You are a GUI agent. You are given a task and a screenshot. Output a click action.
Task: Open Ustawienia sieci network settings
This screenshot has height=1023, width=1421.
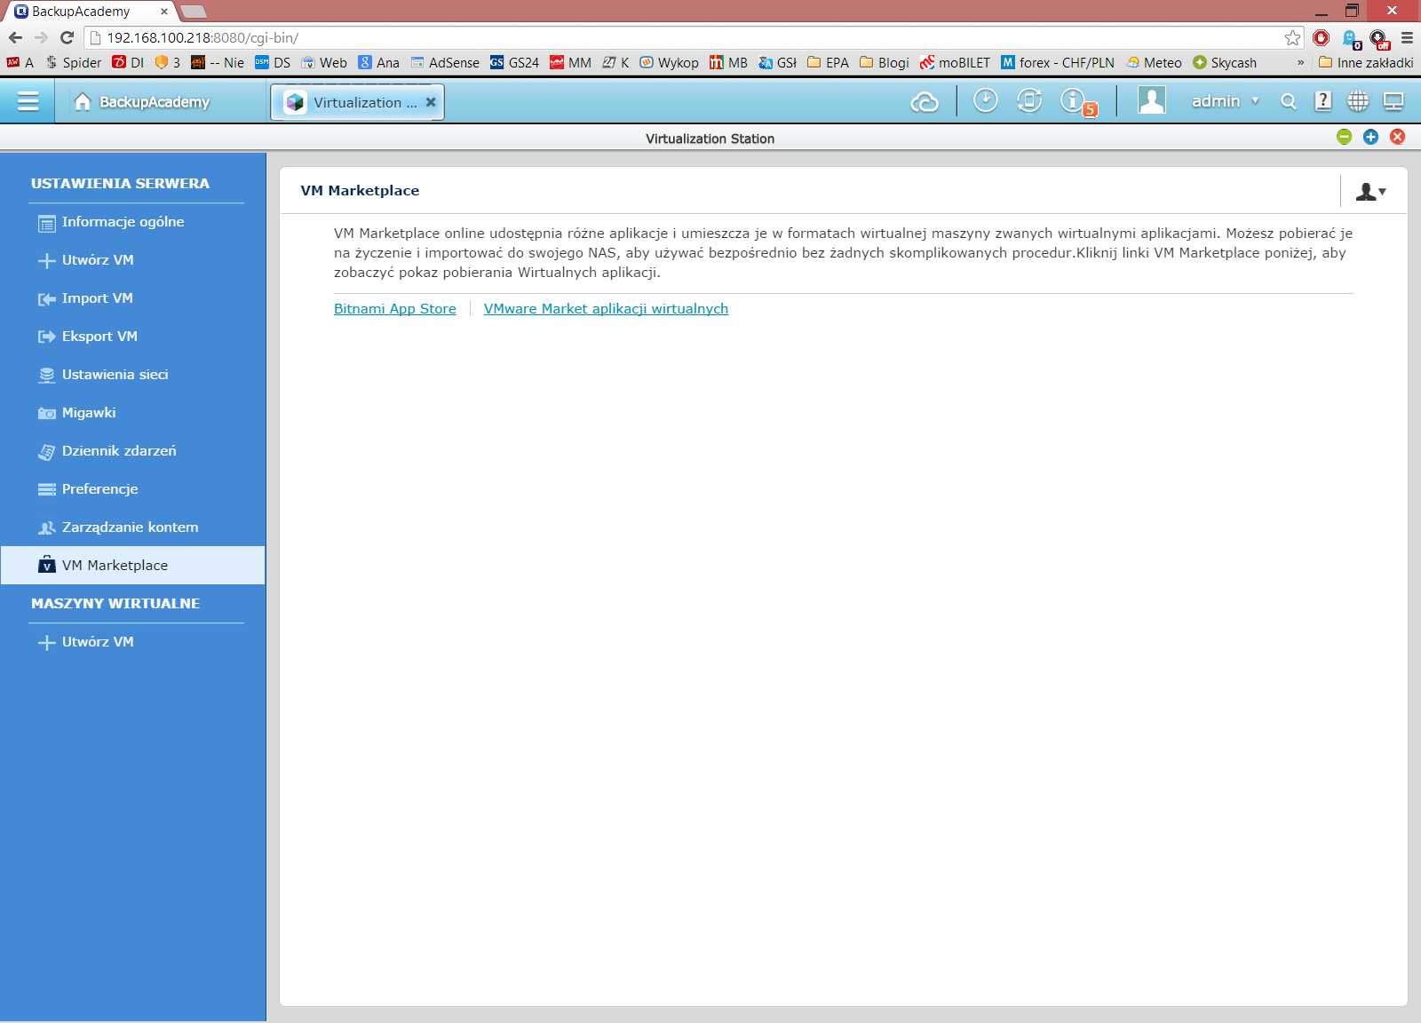133,375
